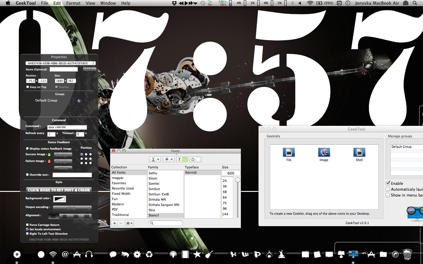The image size is (423, 264).
Task: Click the Command browse ellipsis button
Action: pos(91,127)
